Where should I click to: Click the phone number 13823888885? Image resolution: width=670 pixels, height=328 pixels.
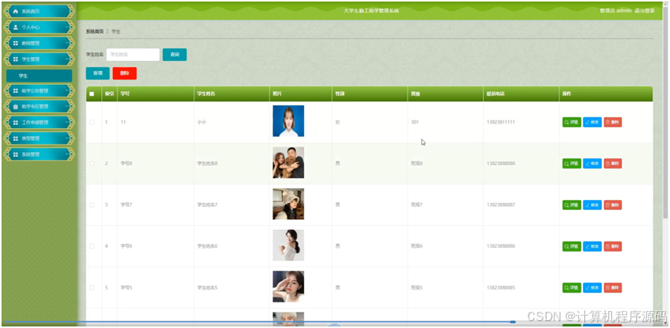point(500,288)
